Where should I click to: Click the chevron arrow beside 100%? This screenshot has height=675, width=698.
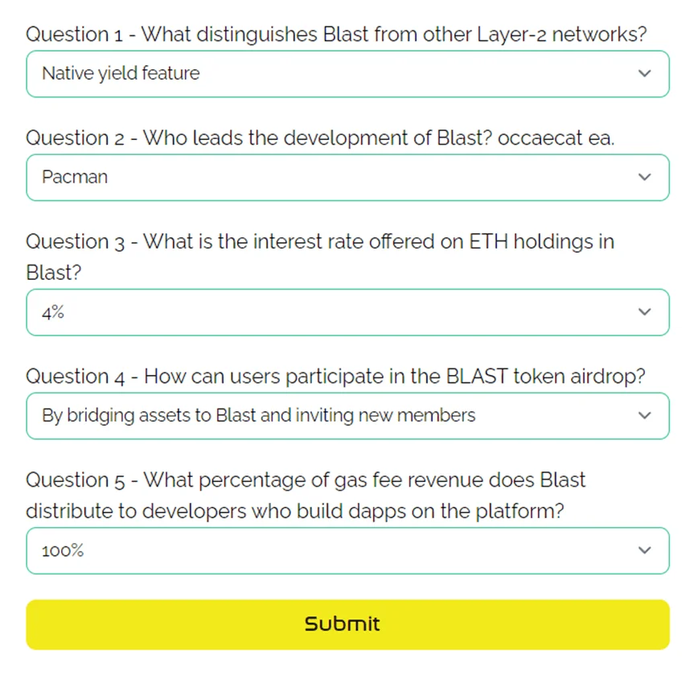645,550
